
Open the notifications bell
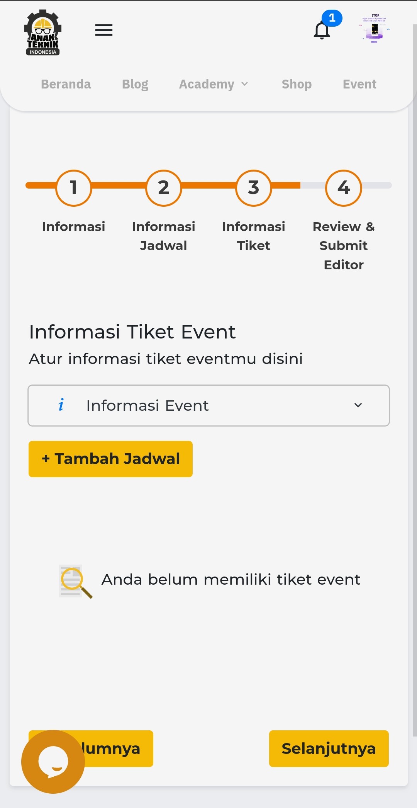(x=321, y=31)
